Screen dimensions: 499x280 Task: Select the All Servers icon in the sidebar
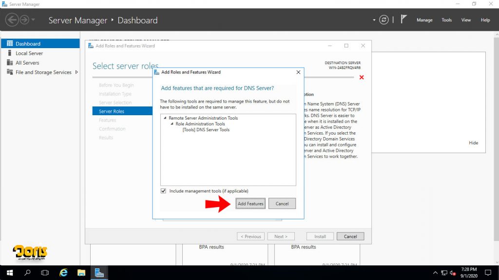click(10, 63)
